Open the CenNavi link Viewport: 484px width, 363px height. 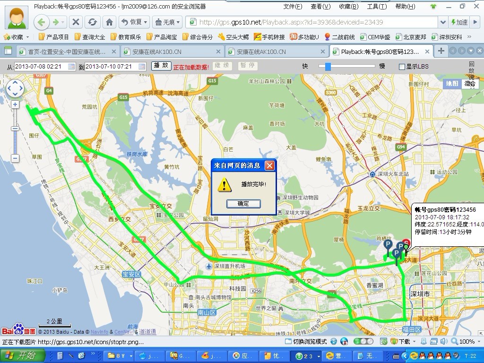(x=123, y=332)
